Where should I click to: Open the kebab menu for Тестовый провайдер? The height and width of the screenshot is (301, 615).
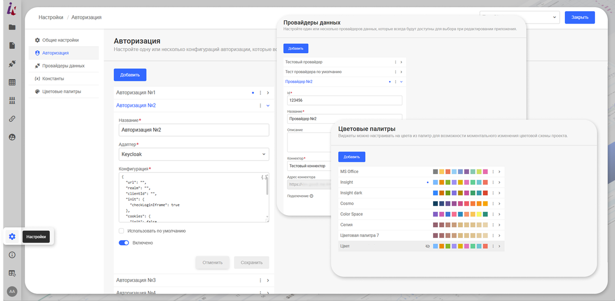(395, 62)
